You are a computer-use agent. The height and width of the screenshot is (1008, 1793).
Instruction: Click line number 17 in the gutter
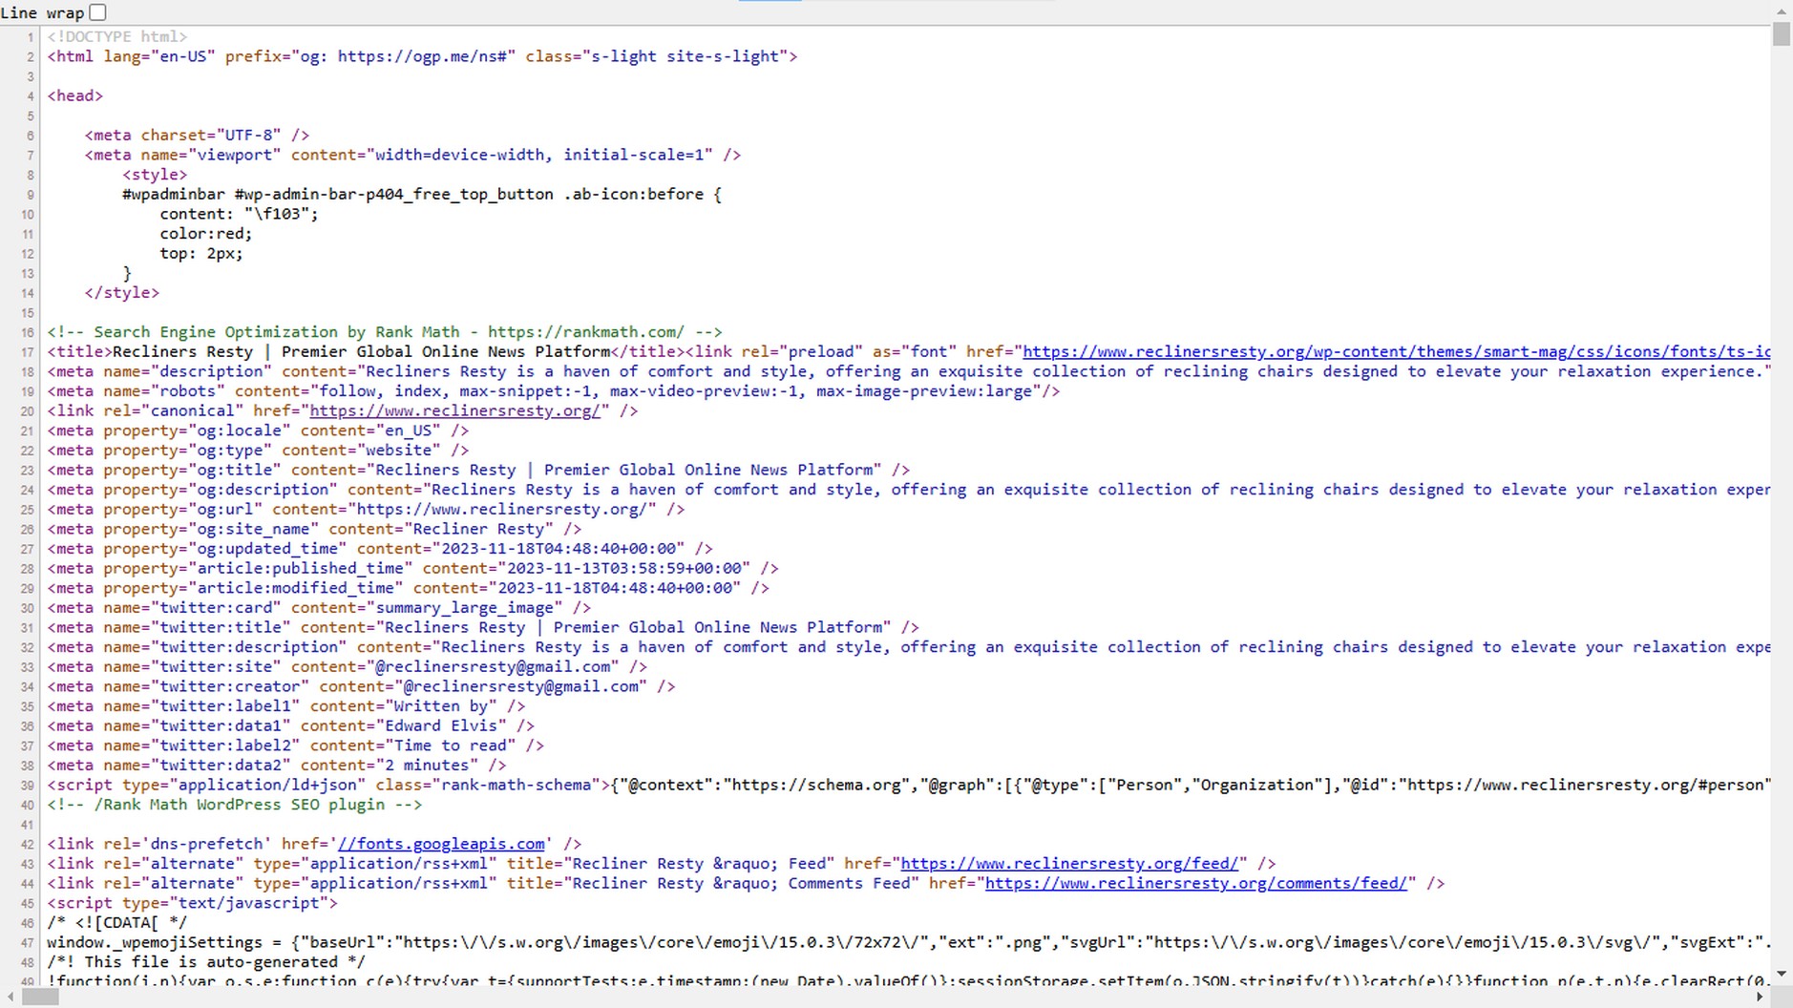[26, 351]
